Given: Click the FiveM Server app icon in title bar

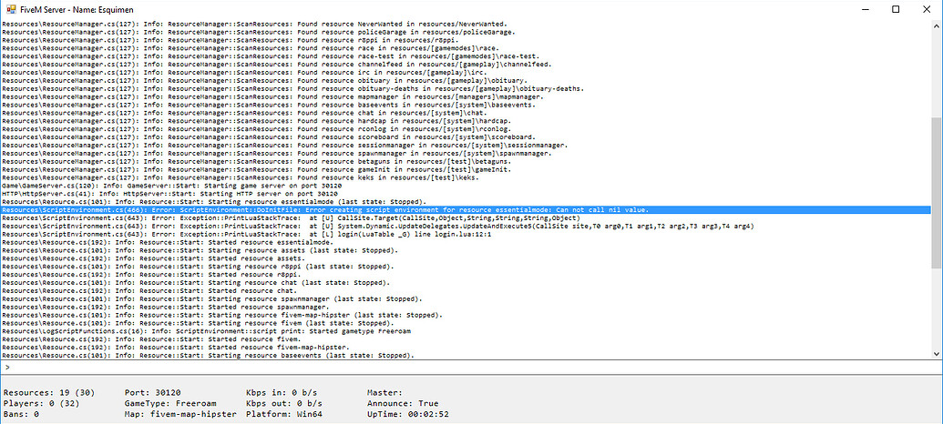Looking at the screenshot, I should [10, 9].
